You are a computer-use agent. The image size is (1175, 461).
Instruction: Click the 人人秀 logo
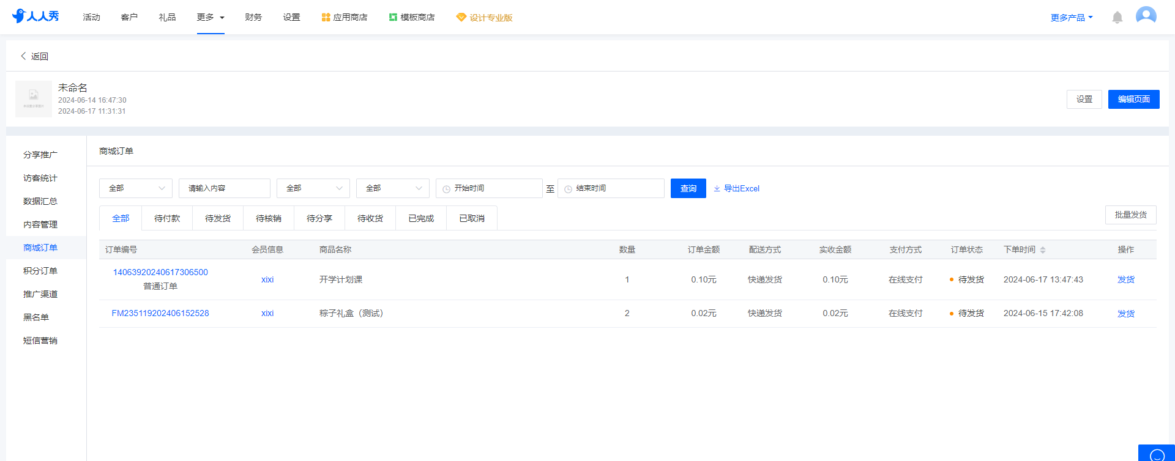[35, 17]
